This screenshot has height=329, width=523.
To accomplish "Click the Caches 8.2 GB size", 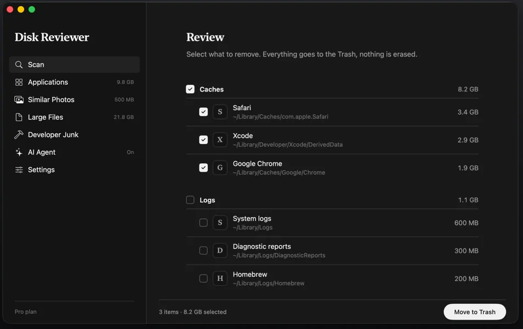I will 468,89.
